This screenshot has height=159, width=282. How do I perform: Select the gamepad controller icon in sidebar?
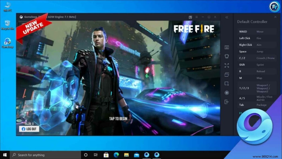227,56
